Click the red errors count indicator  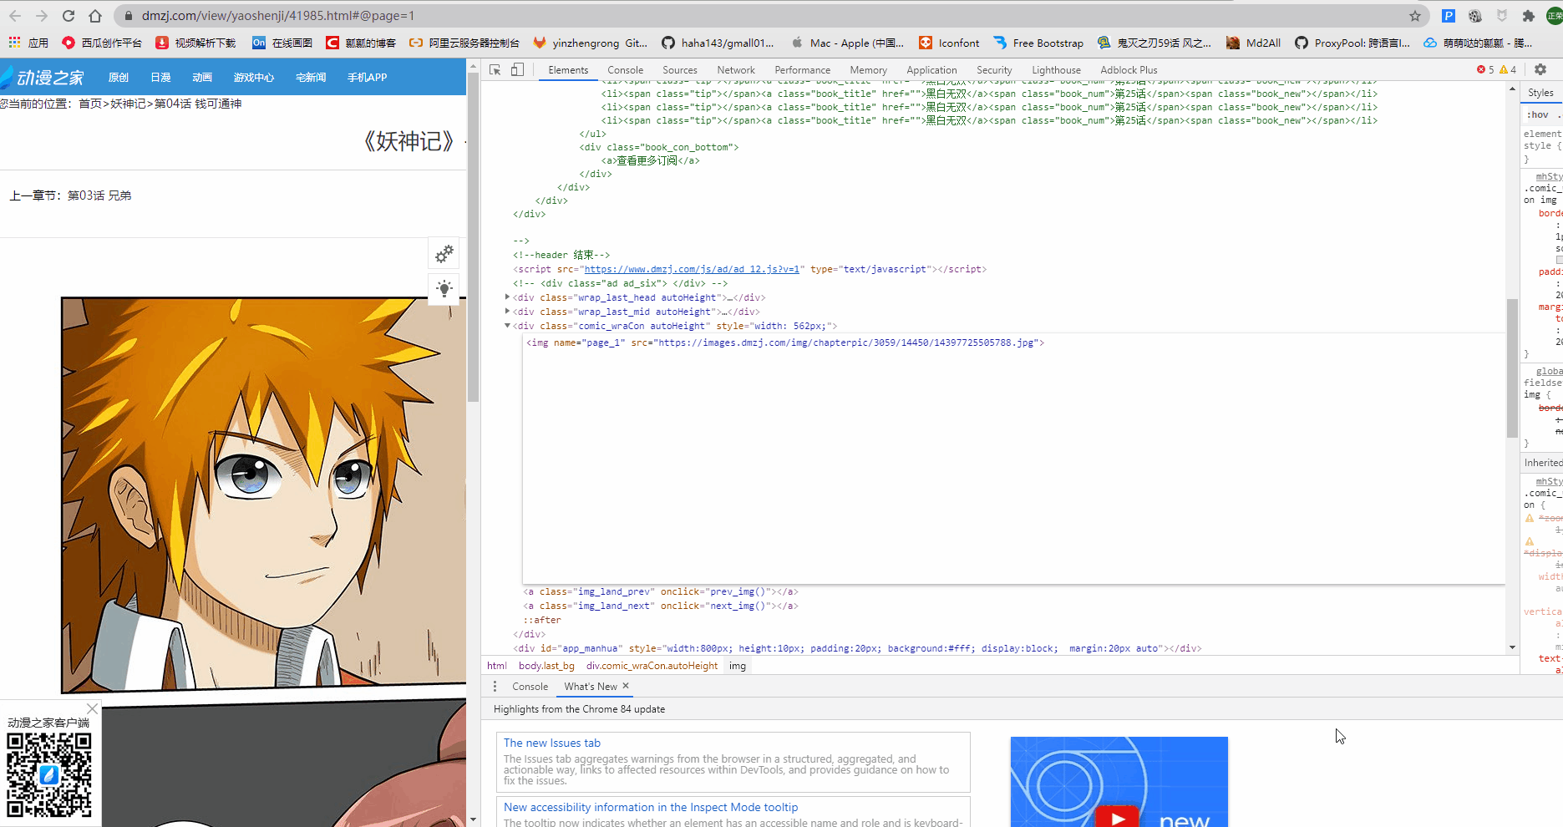coord(1485,70)
